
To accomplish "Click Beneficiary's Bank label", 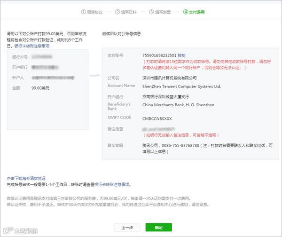I will (119, 106).
